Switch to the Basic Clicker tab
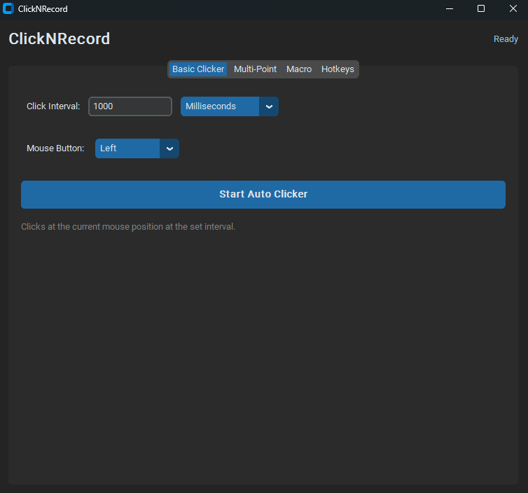This screenshot has width=528, height=493. tap(198, 69)
